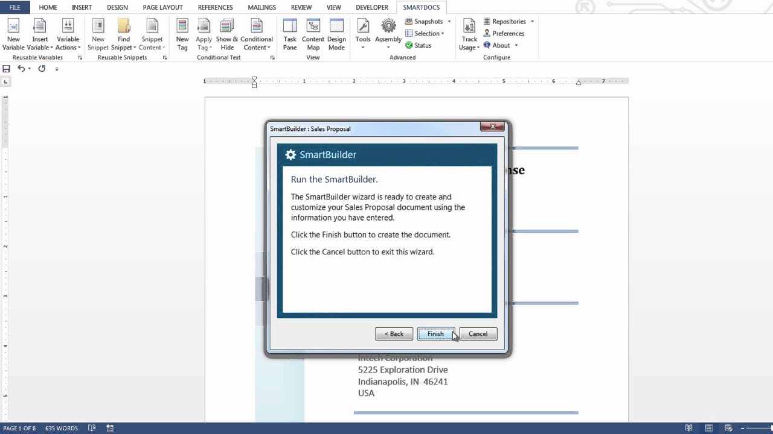
Task: Toggle the Task Pane view
Action: (x=290, y=34)
